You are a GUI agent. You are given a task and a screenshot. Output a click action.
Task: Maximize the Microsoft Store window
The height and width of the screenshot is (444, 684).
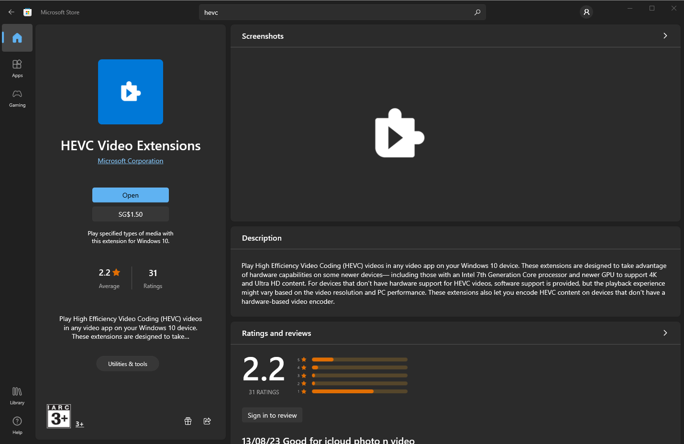pos(652,8)
